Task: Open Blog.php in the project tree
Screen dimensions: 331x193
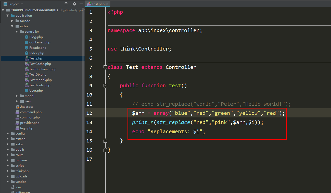Action: 36,37
